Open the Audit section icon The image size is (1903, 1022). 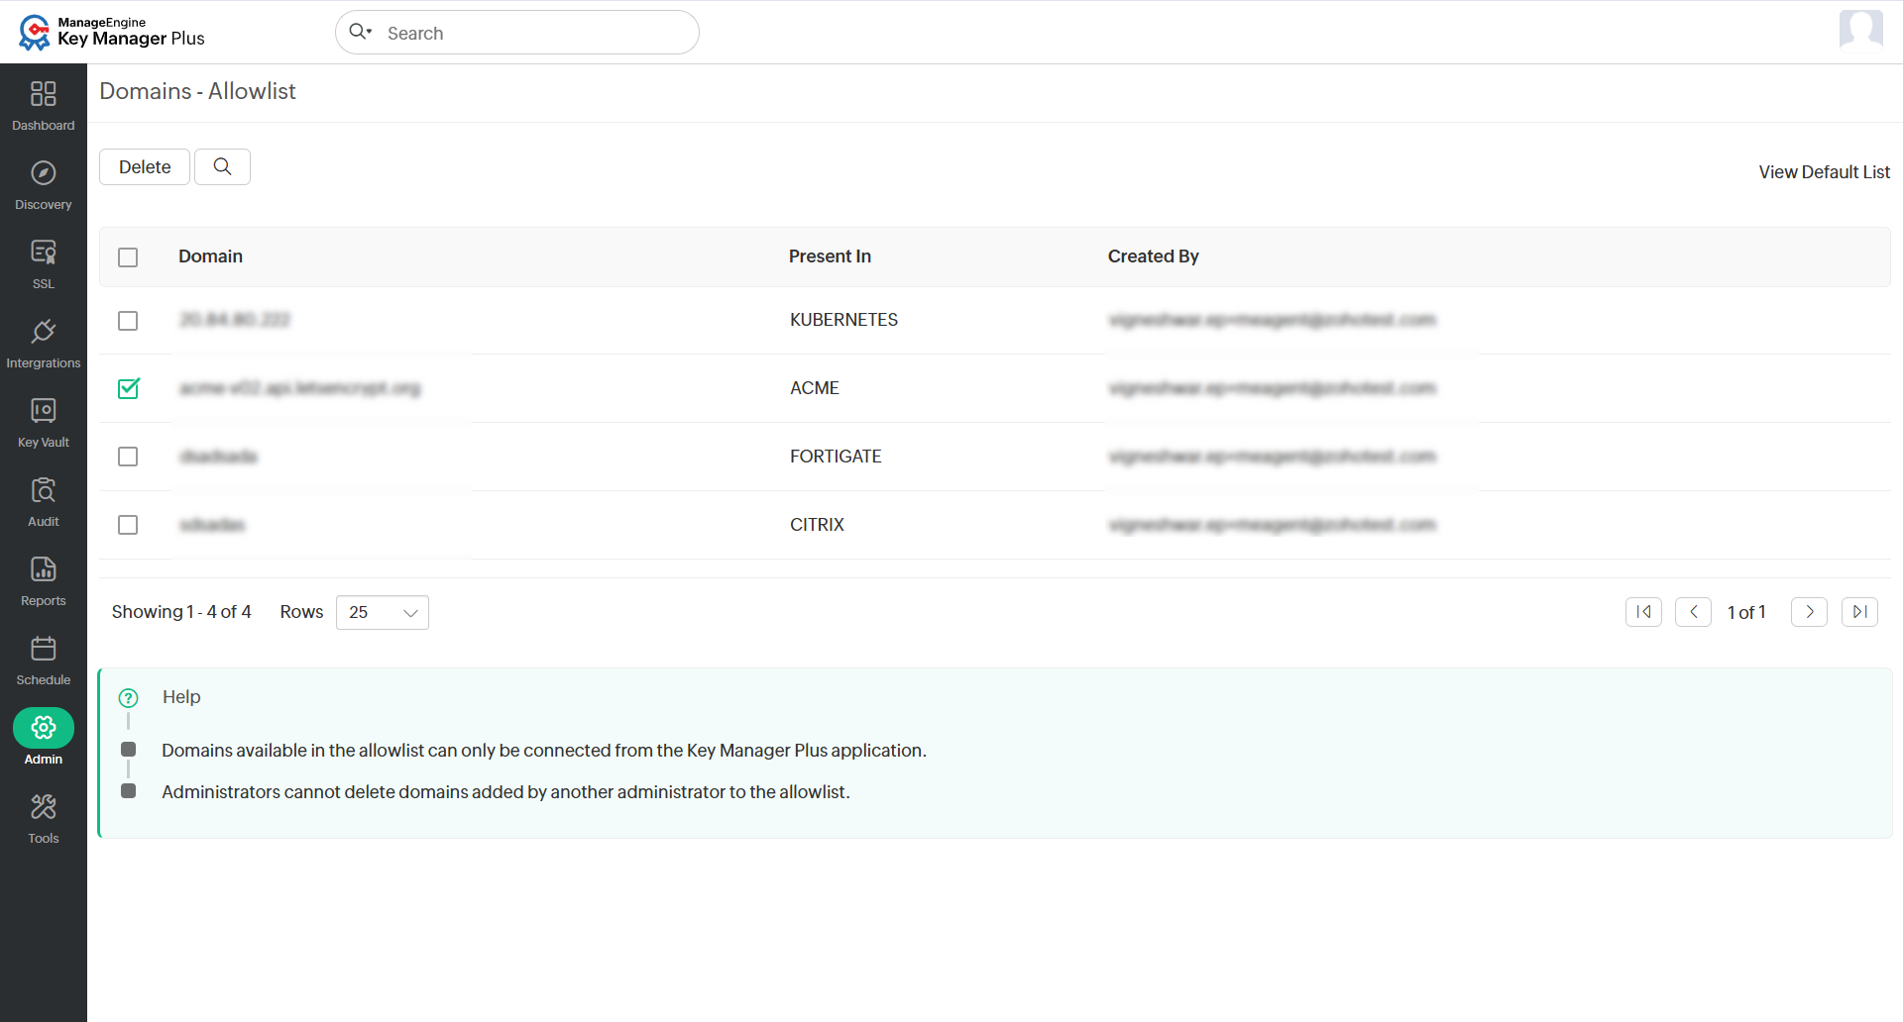[44, 489]
